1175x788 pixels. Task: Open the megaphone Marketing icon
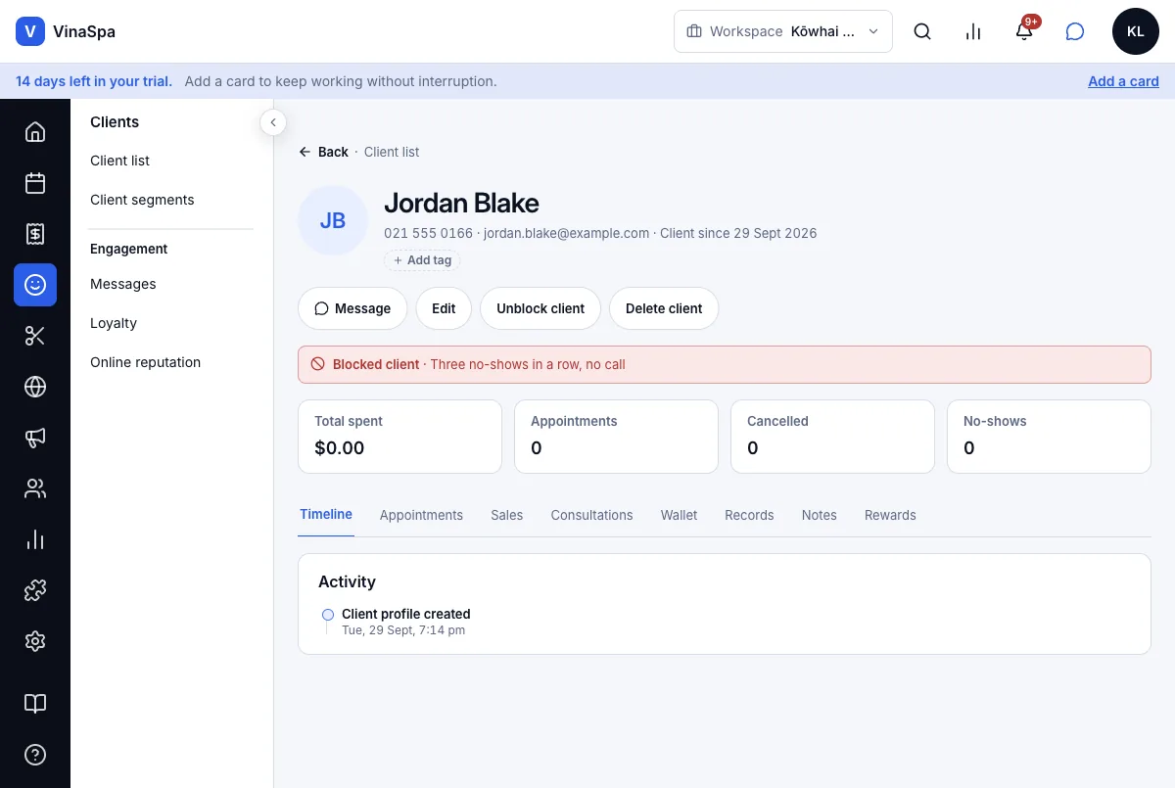tap(35, 438)
